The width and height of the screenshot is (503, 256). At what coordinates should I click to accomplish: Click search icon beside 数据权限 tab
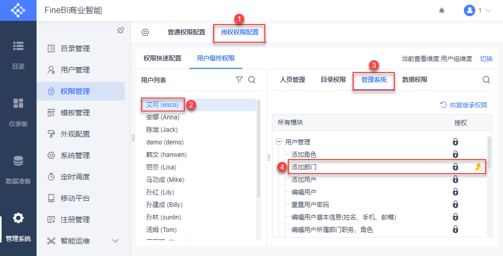486,80
